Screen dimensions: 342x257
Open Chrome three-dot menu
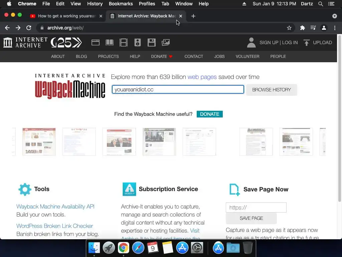(335, 28)
